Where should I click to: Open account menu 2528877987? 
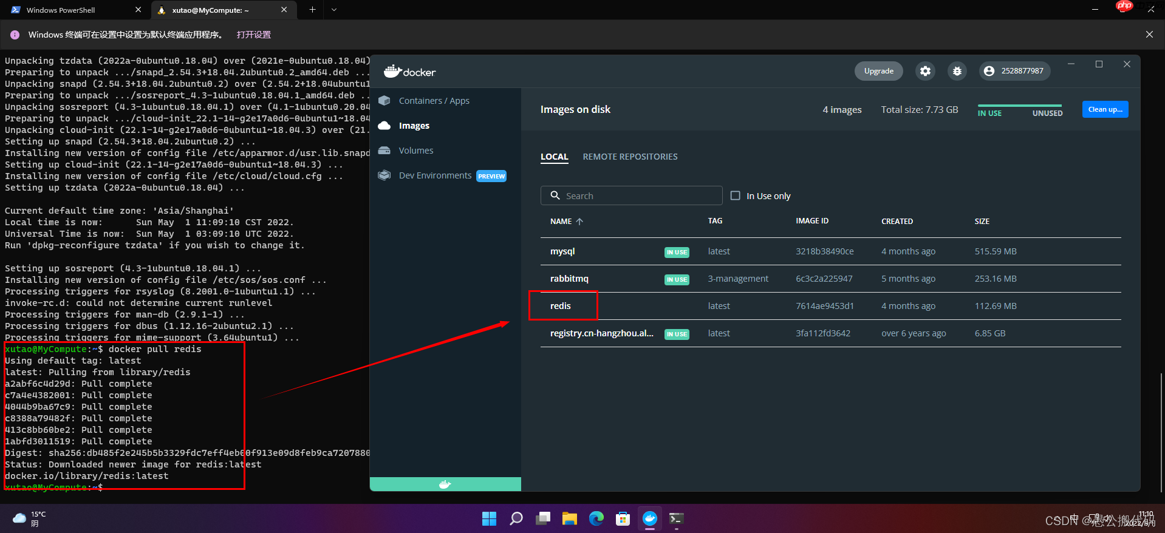tap(1014, 71)
